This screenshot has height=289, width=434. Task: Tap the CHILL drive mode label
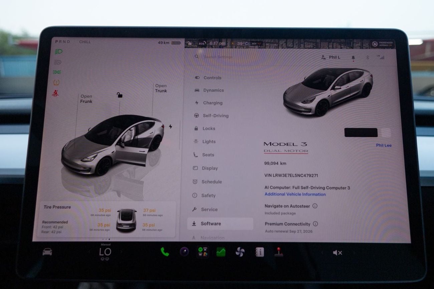[x=85, y=42]
